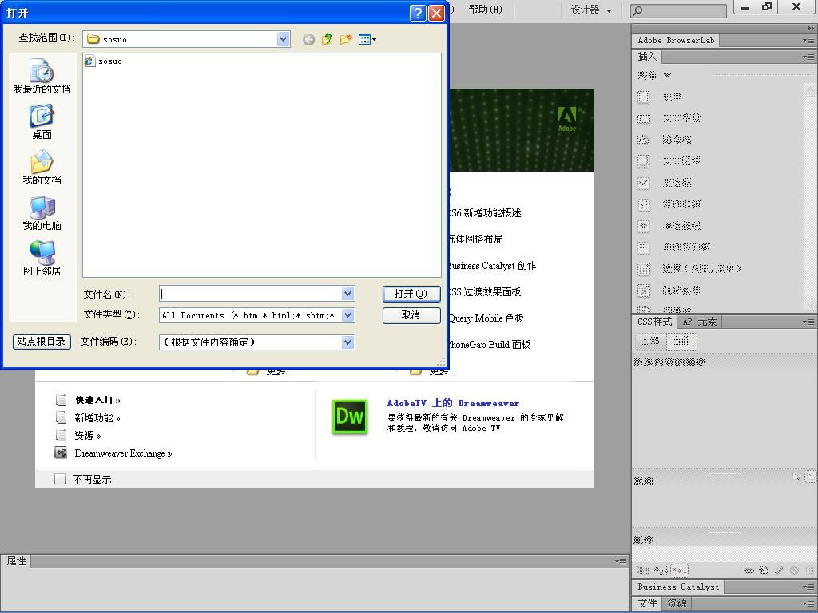Open the 新增功能 link

click(97, 418)
